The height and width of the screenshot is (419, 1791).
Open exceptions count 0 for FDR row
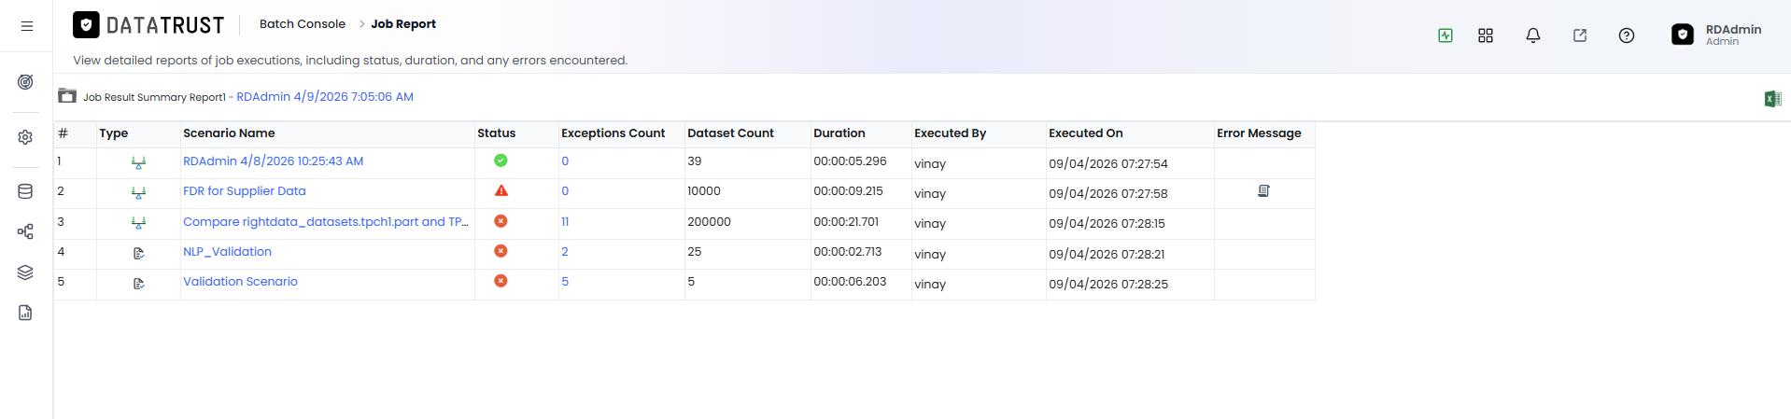coord(565,190)
